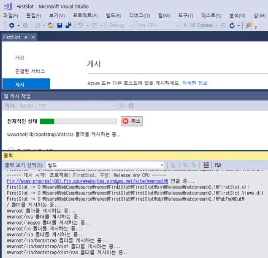Click the 전체적인 상태 label
268x258 pixels.
22,121
